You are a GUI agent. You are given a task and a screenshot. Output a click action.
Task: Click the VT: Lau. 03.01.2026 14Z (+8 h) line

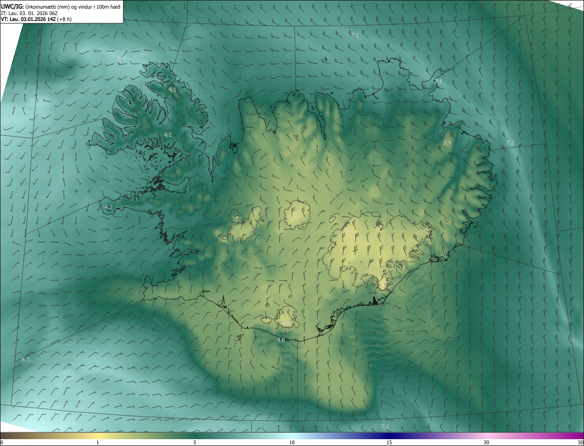(36, 19)
